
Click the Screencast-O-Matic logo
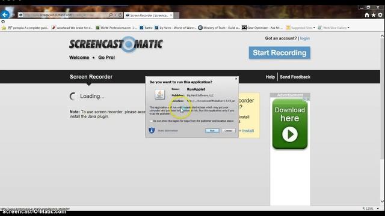tap(116, 44)
